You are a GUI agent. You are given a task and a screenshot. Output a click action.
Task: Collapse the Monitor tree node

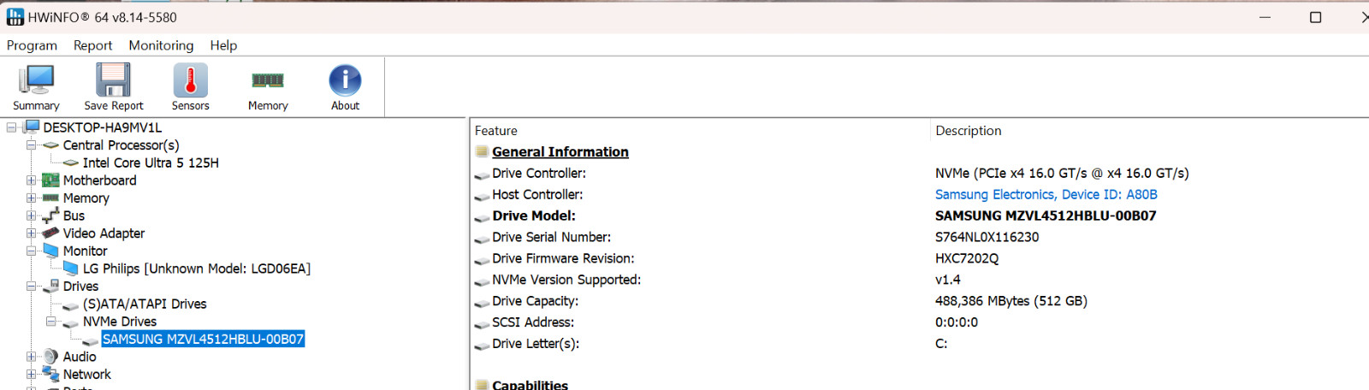[31, 251]
